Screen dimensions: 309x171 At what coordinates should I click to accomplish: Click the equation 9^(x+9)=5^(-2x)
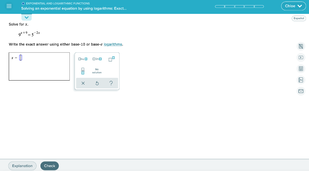click(x=29, y=34)
